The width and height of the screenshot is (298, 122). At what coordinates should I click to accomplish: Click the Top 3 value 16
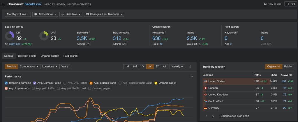click(161, 44)
